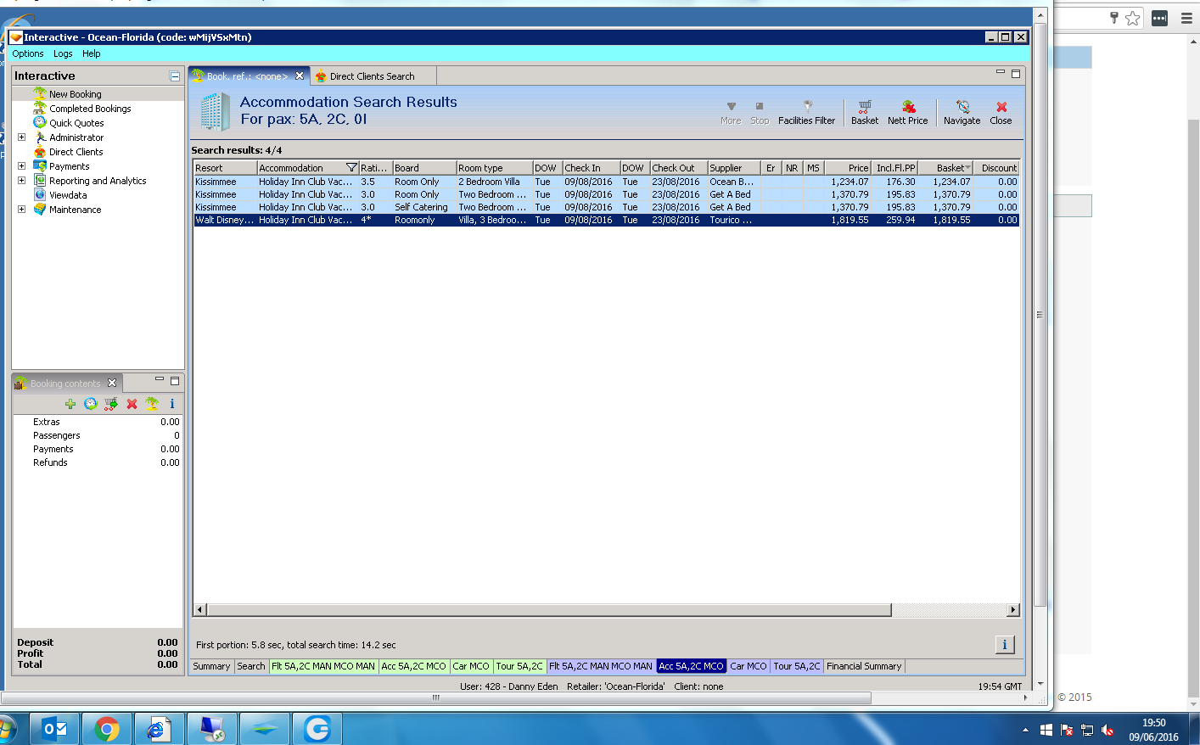This screenshot has height=745, width=1200.
Task: Click the info button below search results
Action: pyautogui.click(x=1005, y=645)
